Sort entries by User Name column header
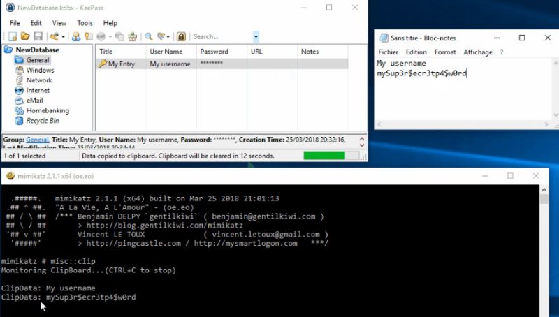The width and height of the screenshot is (559, 317). click(x=166, y=52)
